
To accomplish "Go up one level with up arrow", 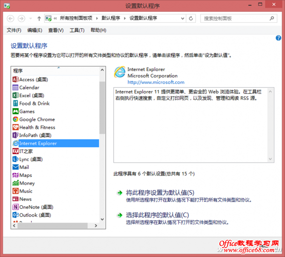I will (x=39, y=18).
